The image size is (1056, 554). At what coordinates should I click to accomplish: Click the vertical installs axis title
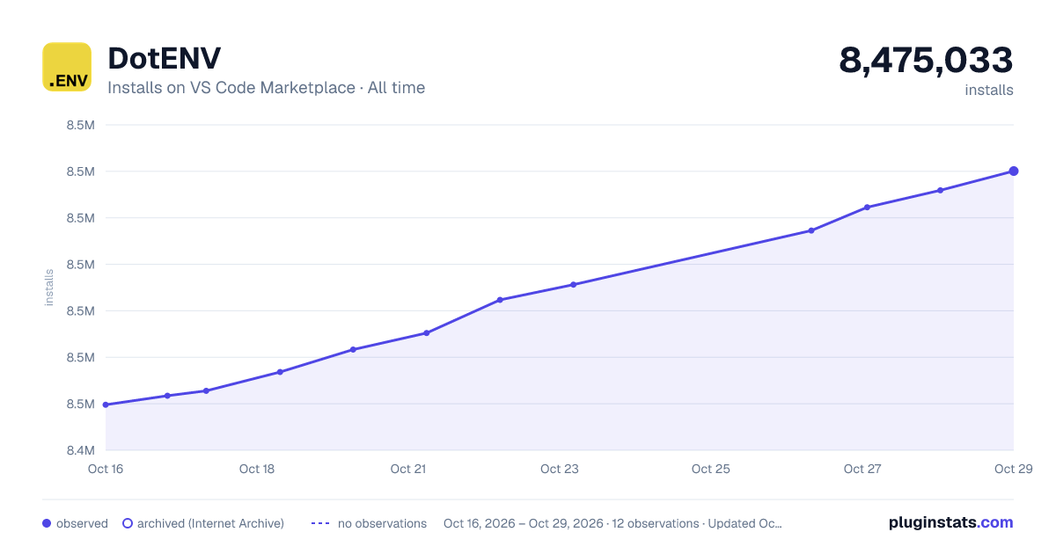(x=49, y=288)
